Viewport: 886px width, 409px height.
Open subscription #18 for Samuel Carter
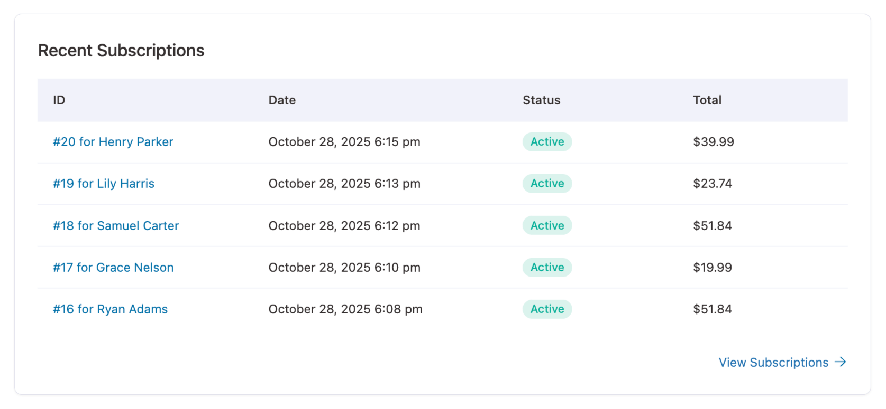click(116, 225)
